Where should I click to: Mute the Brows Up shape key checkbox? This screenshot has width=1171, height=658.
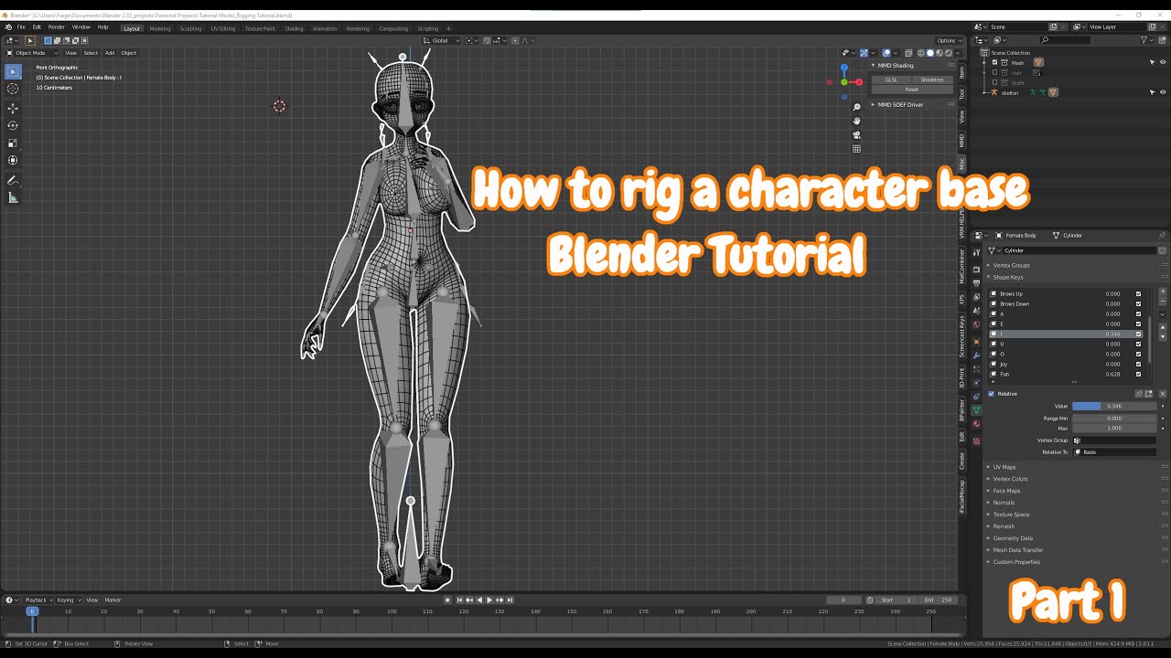click(x=1138, y=293)
